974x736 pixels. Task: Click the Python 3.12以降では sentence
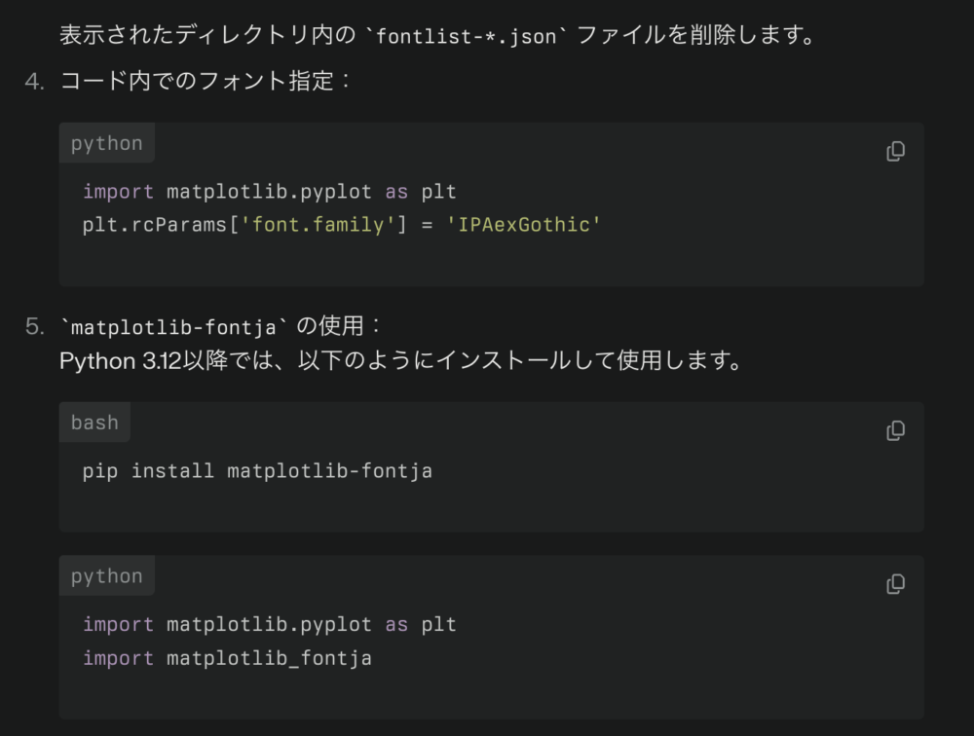[400, 361]
